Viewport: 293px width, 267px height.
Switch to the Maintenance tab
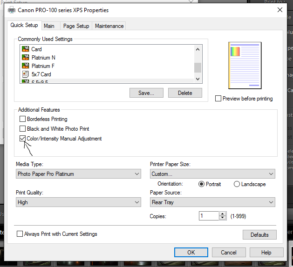[109, 26]
